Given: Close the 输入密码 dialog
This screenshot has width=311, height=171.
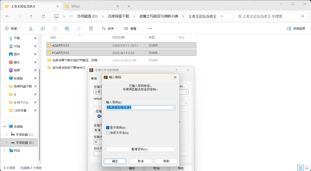Looking at the screenshot, I should [175, 77].
